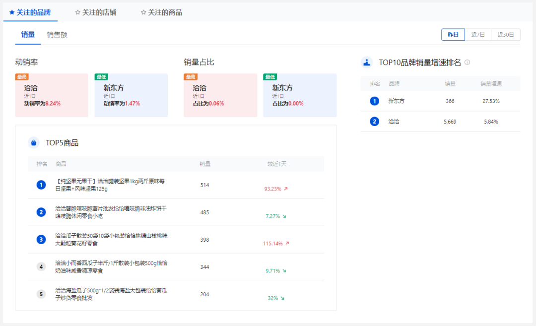Image resolution: width=536 pixels, height=326 pixels.
Task: Click the 销量占比 section heading
Action: tap(199, 62)
